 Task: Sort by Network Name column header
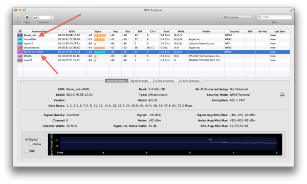[x=40, y=32]
